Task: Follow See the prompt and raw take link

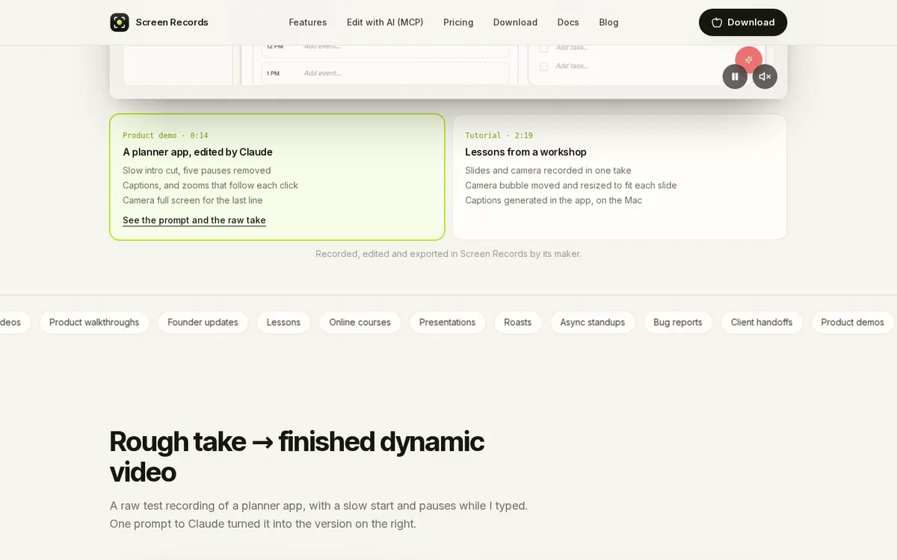Action: pos(194,220)
